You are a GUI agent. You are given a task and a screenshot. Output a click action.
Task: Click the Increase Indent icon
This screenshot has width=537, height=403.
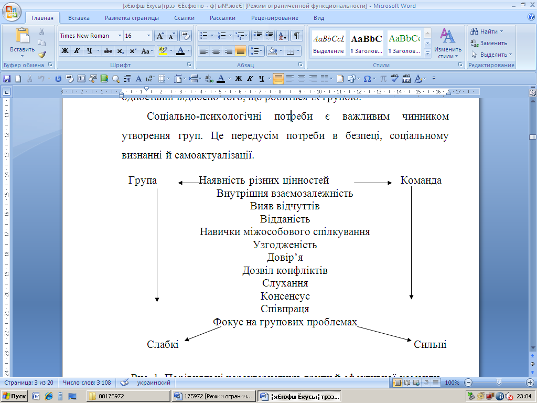pyautogui.click(x=270, y=36)
